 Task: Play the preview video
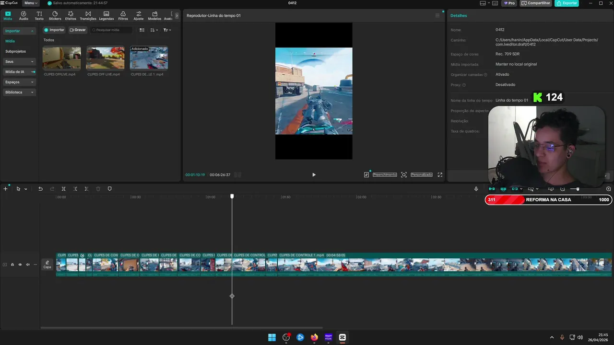point(314,175)
